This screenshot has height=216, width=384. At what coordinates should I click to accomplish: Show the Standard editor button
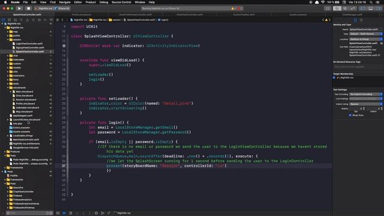point(337,8)
